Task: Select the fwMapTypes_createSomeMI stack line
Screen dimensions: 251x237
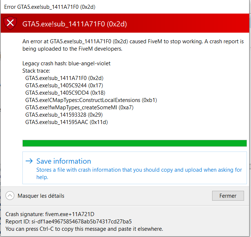Action: click(x=79, y=107)
